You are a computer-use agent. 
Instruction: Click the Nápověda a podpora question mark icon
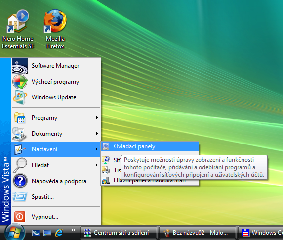pyautogui.click(x=20, y=181)
